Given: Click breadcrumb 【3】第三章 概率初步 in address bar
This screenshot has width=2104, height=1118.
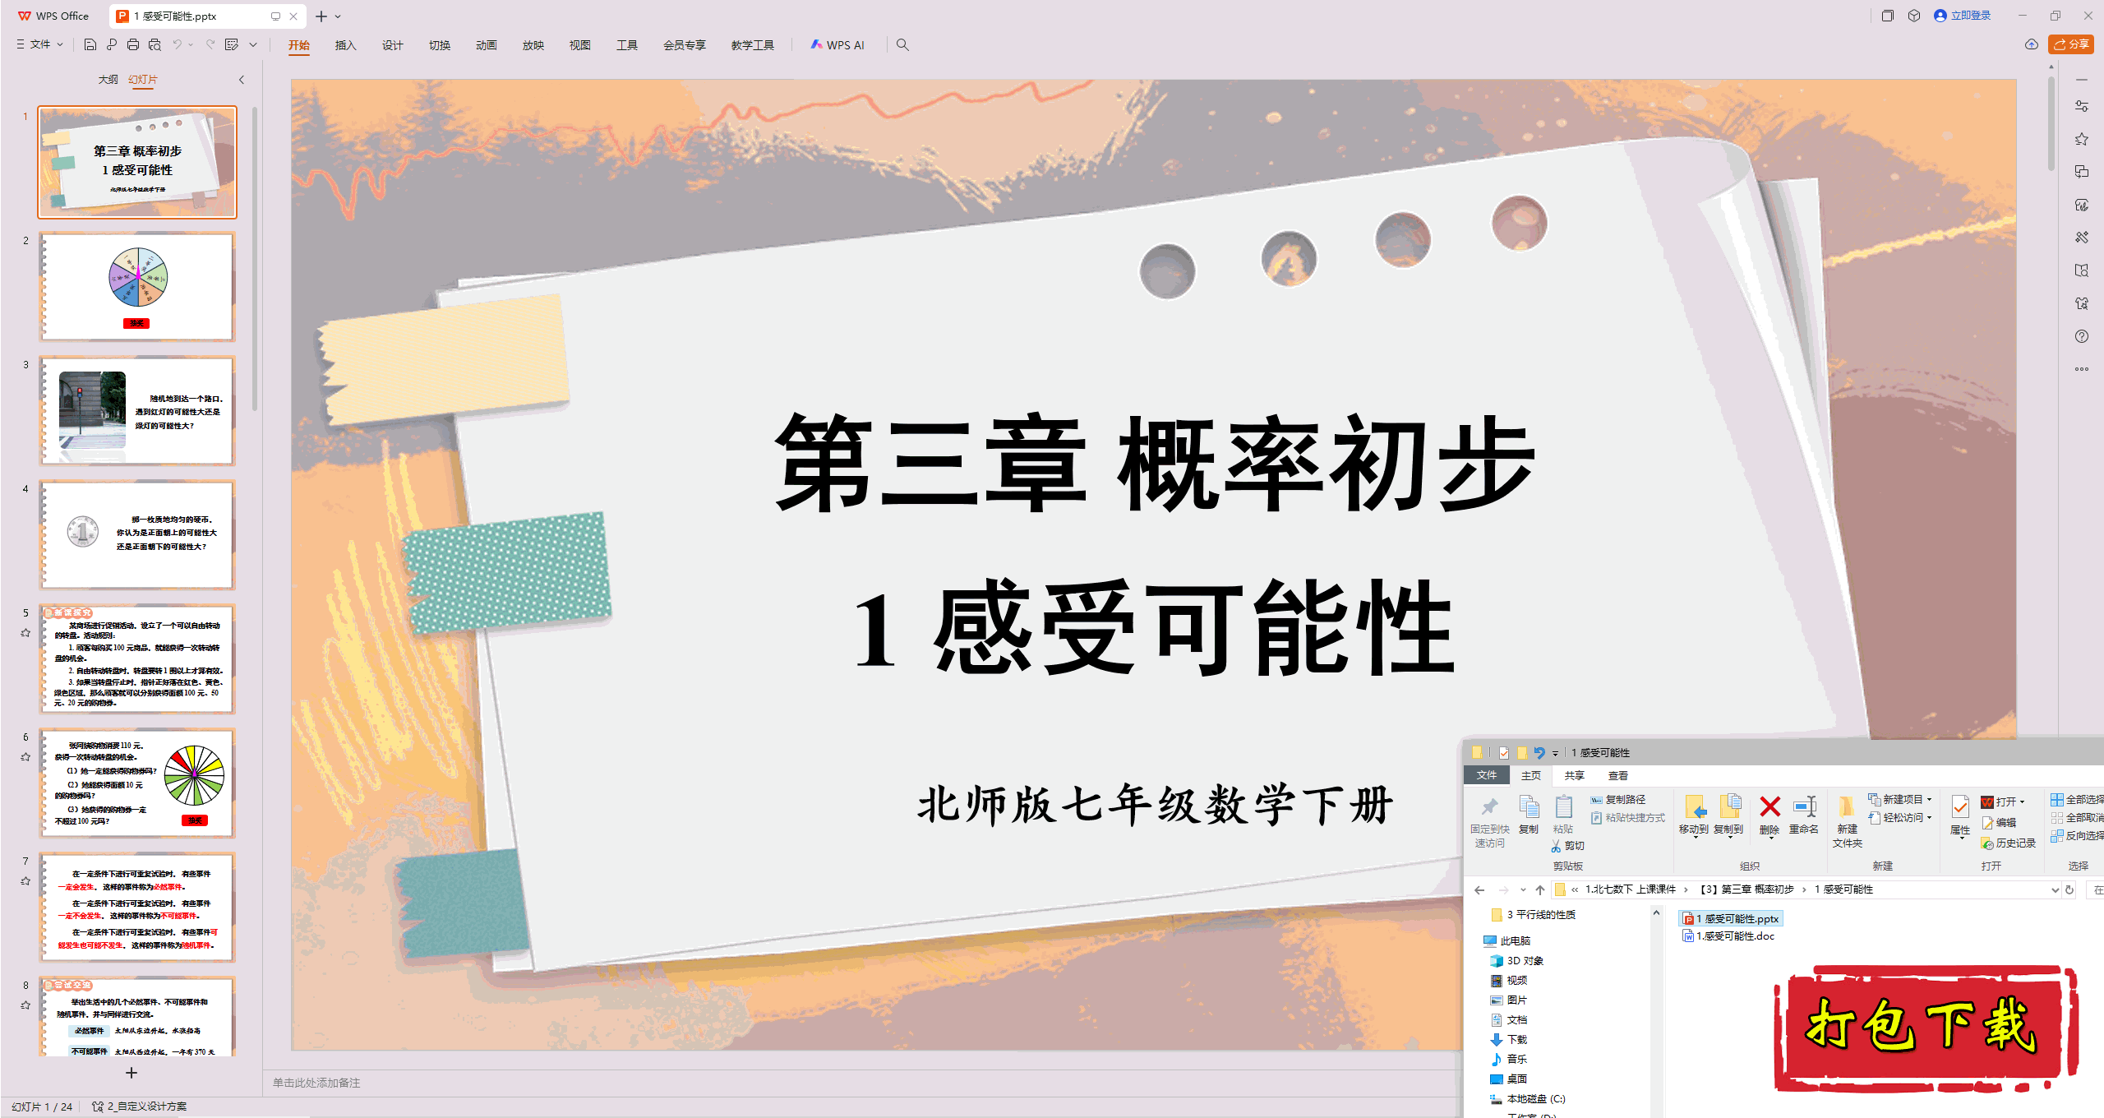Looking at the screenshot, I should 1747,889.
